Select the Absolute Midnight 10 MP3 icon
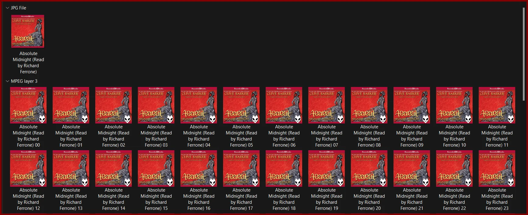Screen dimensions: 528x215 tap(454, 105)
